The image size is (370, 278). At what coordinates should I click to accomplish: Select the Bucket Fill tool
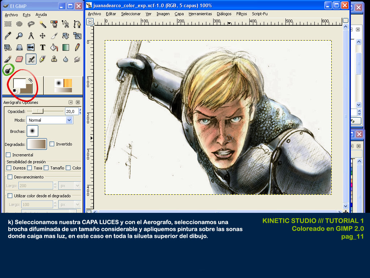coord(54,47)
